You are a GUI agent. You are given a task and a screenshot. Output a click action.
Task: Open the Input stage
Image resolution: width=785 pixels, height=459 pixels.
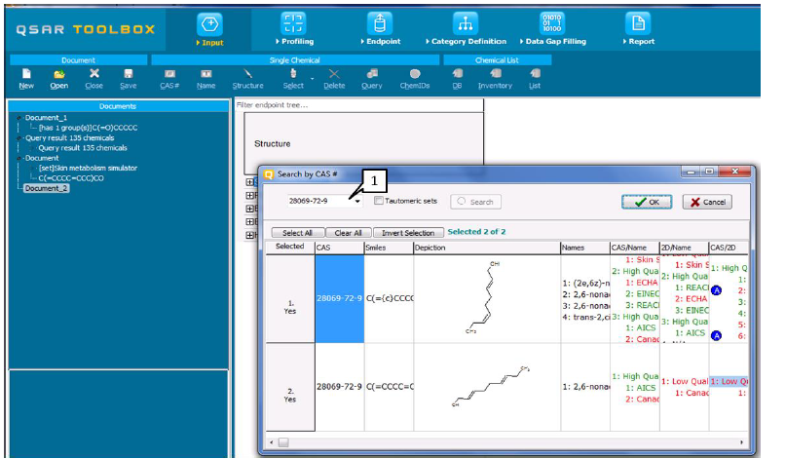pyautogui.click(x=209, y=30)
